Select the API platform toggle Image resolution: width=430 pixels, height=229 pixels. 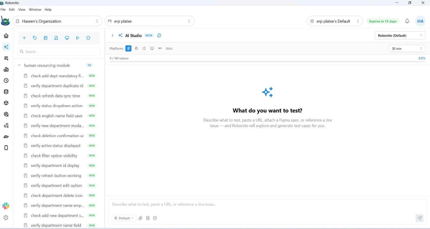click(160, 49)
